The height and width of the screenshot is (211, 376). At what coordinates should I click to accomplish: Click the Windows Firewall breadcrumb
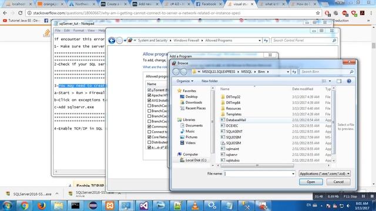(186, 40)
